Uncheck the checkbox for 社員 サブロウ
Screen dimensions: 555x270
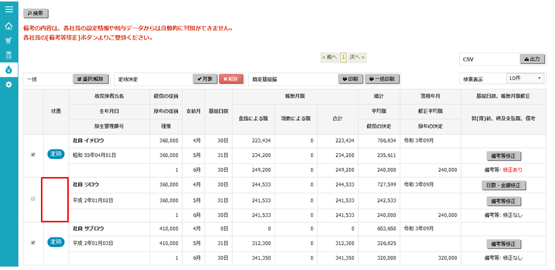pyautogui.click(x=33, y=242)
